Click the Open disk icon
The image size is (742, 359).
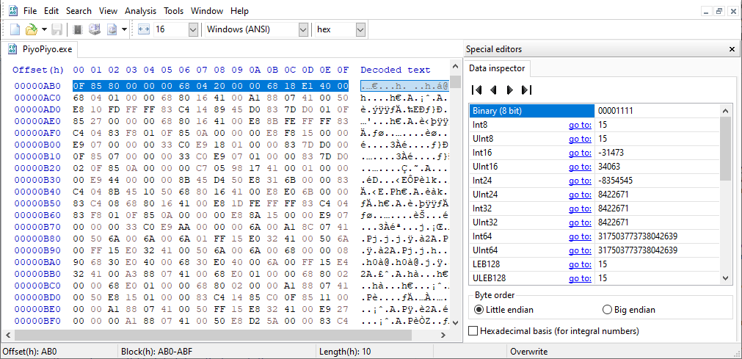(94, 29)
